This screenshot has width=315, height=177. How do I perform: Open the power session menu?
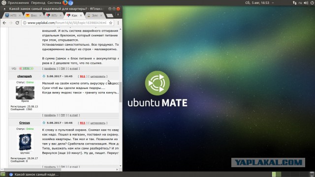(312, 3)
